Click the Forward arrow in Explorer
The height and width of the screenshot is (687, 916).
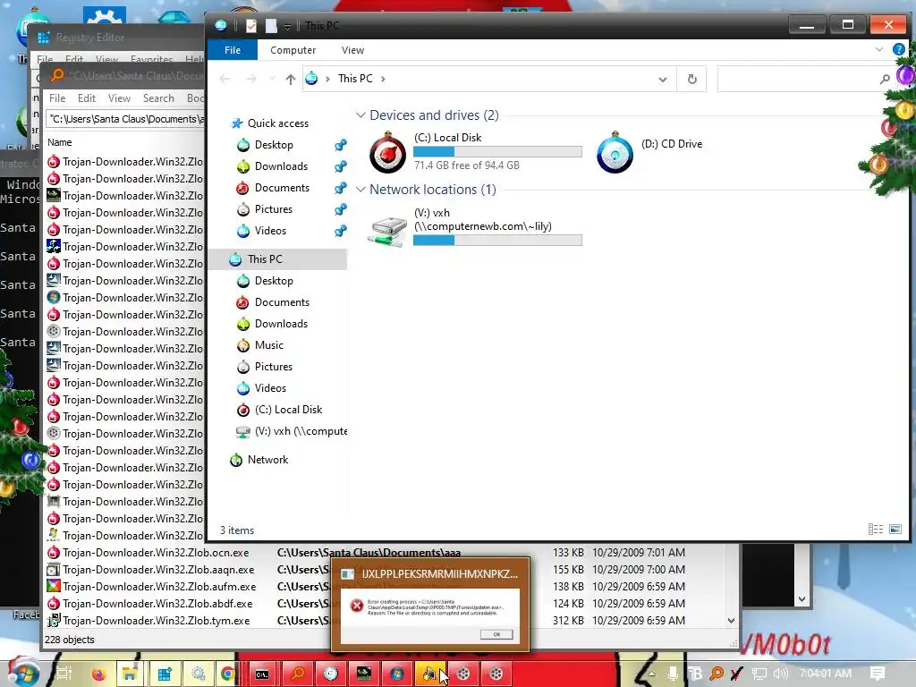coord(251,79)
